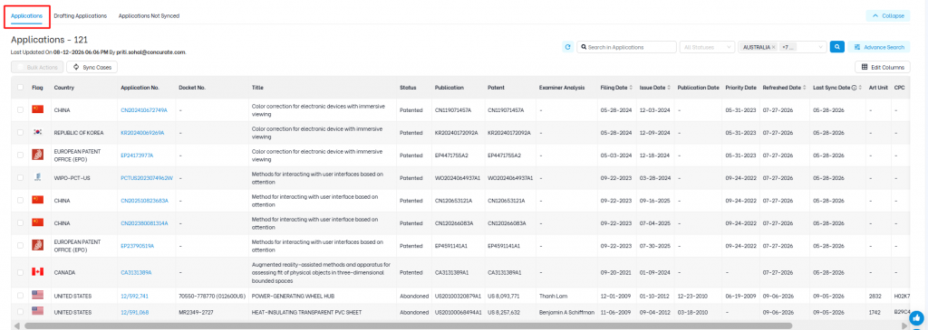928x330 pixels.
Task: Sort by Issue Date column arrows
Action: tap(669, 88)
